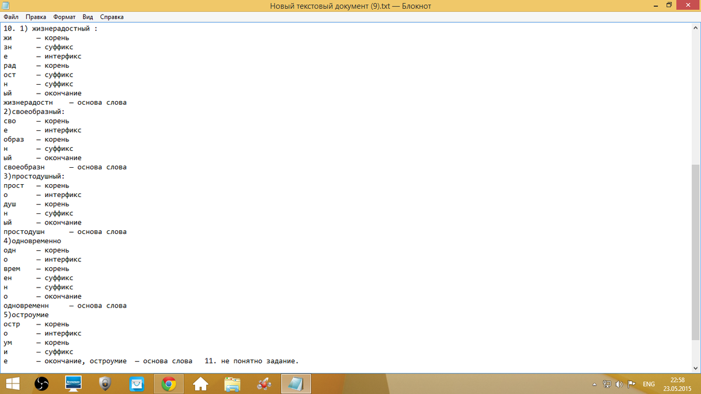Image resolution: width=701 pixels, height=394 pixels.
Task: Show hidden system tray icons
Action: [595, 384]
